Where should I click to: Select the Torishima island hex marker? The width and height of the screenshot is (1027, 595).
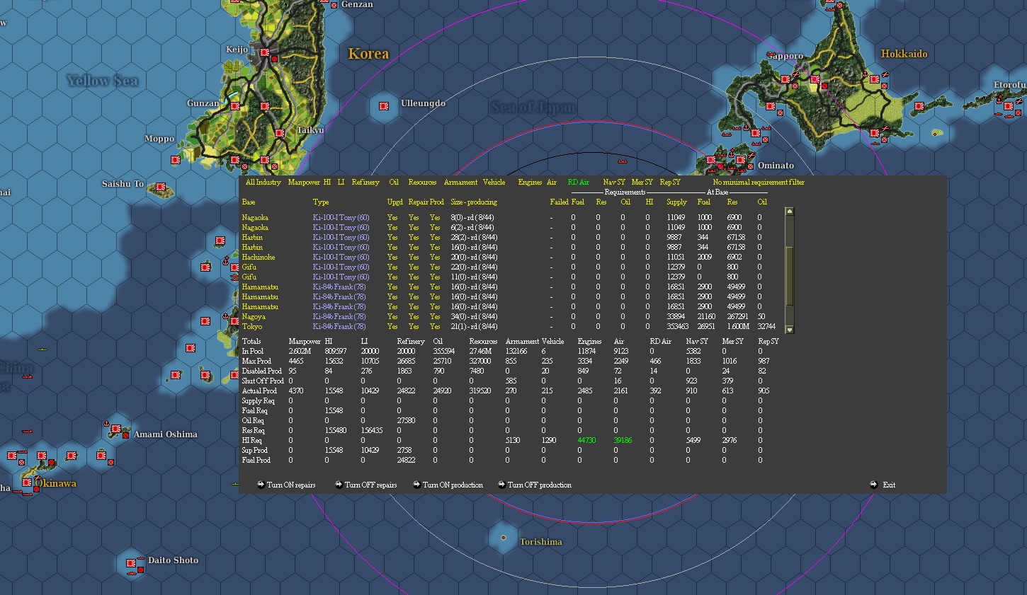tap(504, 538)
